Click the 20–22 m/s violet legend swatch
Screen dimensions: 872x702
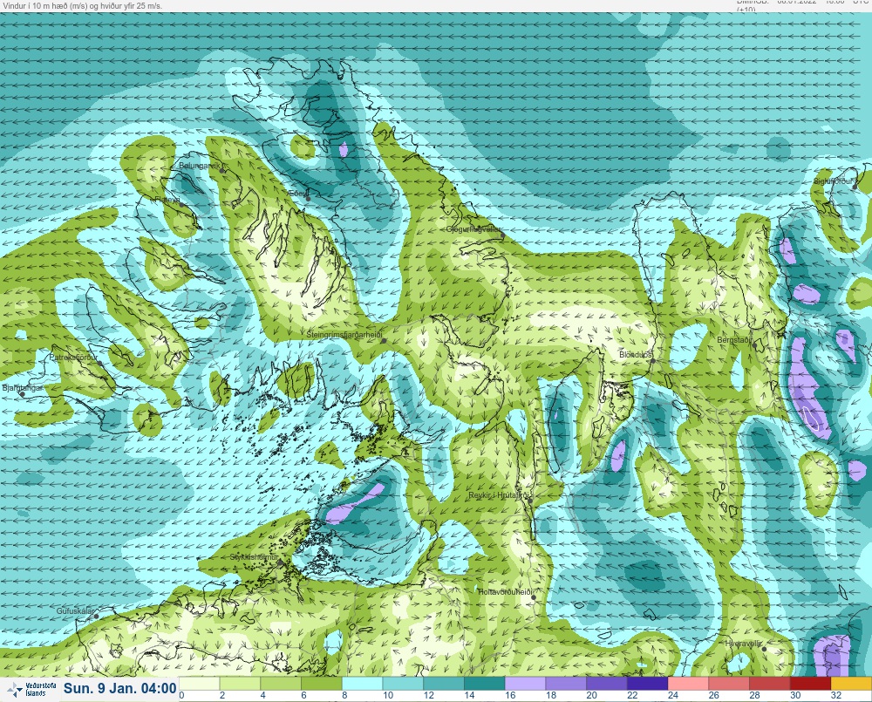pos(606,683)
